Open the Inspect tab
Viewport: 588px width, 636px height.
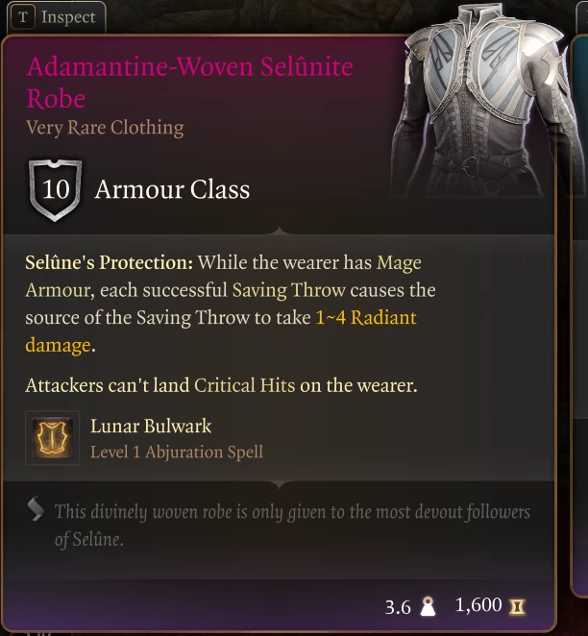point(57,17)
